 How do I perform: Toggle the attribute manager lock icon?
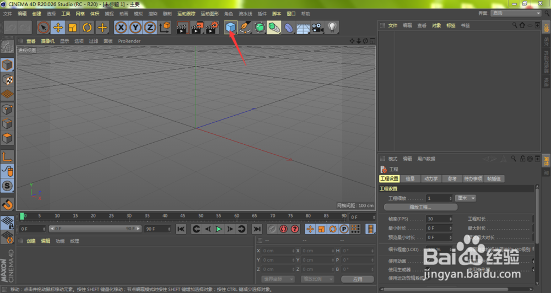tap(522, 159)
